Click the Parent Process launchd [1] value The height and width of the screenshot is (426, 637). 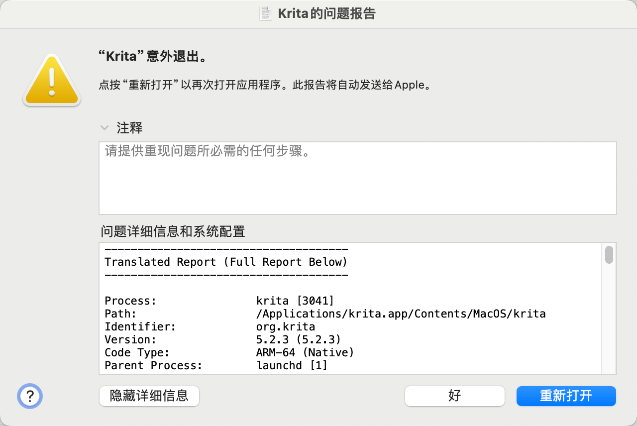[x=292, y=365]
